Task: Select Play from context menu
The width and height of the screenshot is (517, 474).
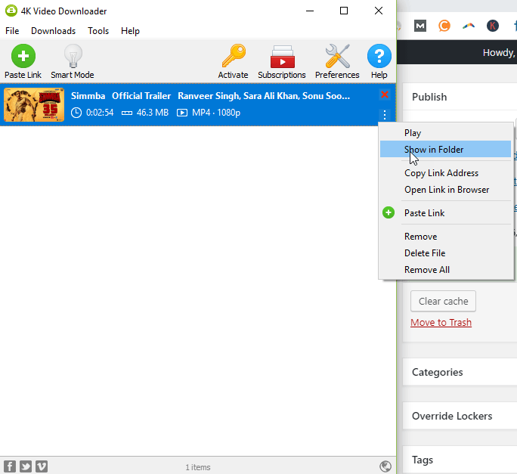Action: tap(445, 132)
